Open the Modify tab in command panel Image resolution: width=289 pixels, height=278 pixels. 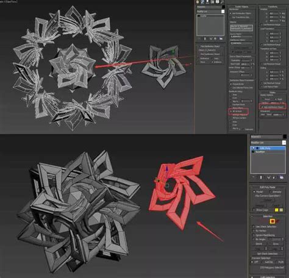[202, 2]
